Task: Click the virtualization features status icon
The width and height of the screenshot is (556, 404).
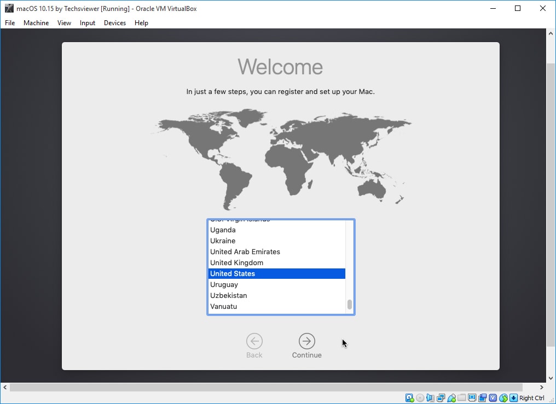Action: tap(493, 397)
